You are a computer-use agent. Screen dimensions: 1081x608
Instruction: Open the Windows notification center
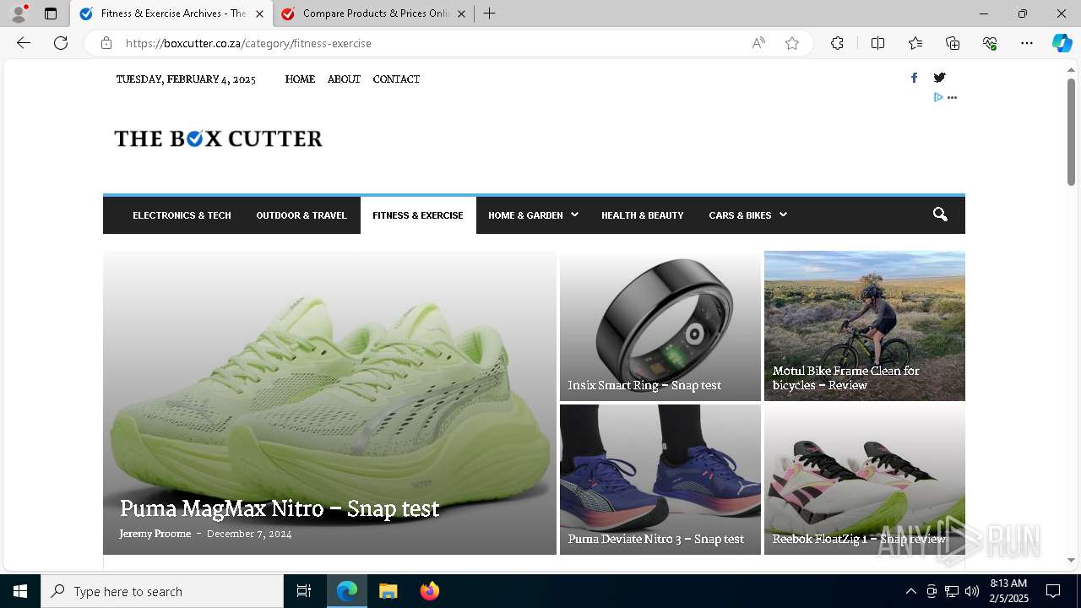point(1053,591)
